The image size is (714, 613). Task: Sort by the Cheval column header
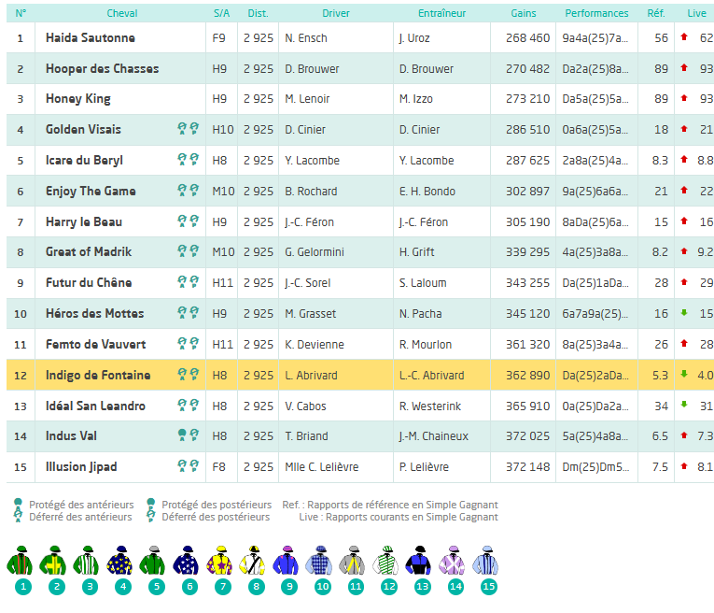tap(122, 14)
